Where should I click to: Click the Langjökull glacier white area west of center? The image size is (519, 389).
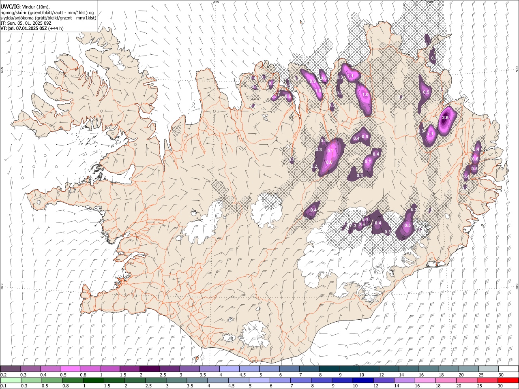click(202, 224)
